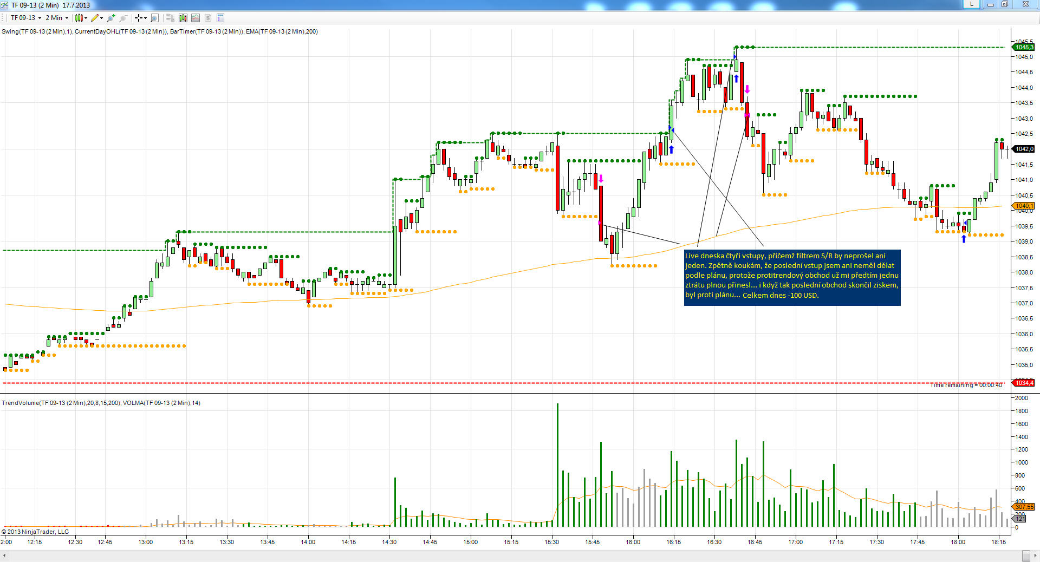The image size is (1040, 562).
Task: Open the crosshair cursor dropdown arrow
Action: point(145,18)
